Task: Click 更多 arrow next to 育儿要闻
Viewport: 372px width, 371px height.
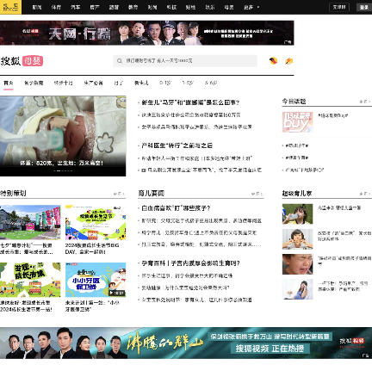Action: (x=257, y=194)
